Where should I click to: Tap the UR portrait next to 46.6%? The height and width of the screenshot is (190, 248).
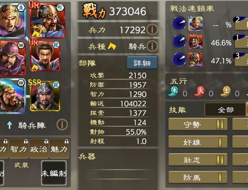coord(195,41)
